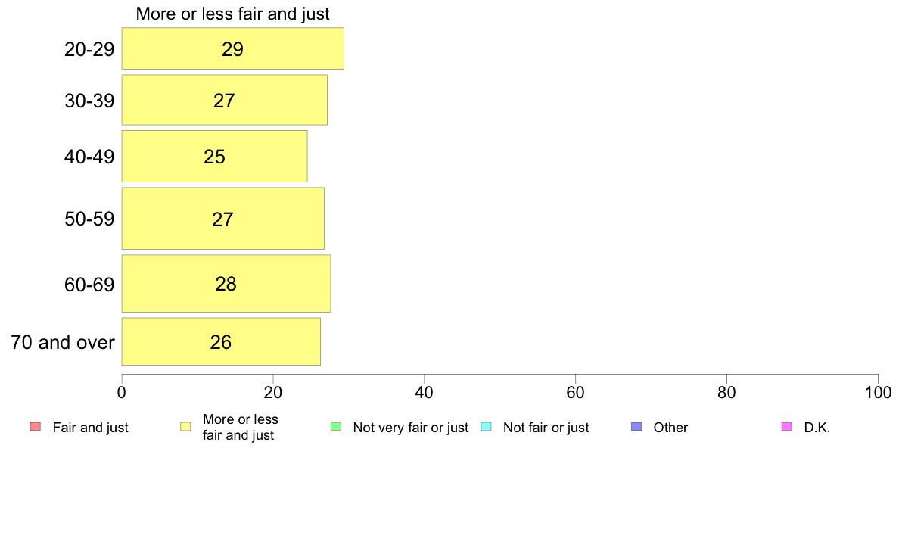Image resolution: width=899 pixels, height=557 pixels.
Task: Click the Fair and just legend text
Action: click(x=91, y=428)
